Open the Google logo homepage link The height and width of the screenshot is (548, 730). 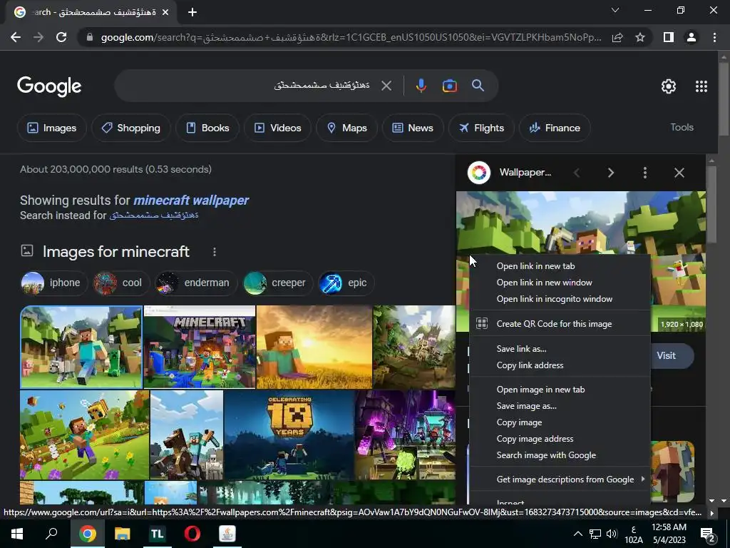[x=49, y=86]
